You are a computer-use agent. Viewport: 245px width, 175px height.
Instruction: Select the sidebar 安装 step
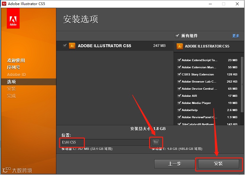coord(11,89)
